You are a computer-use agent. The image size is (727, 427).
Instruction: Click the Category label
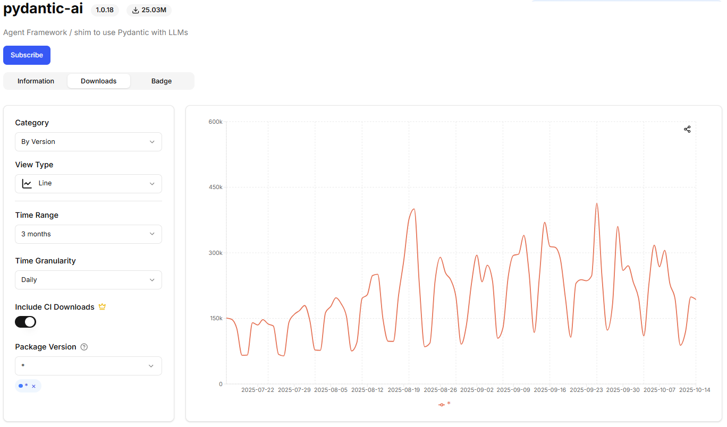coord(32,123)
